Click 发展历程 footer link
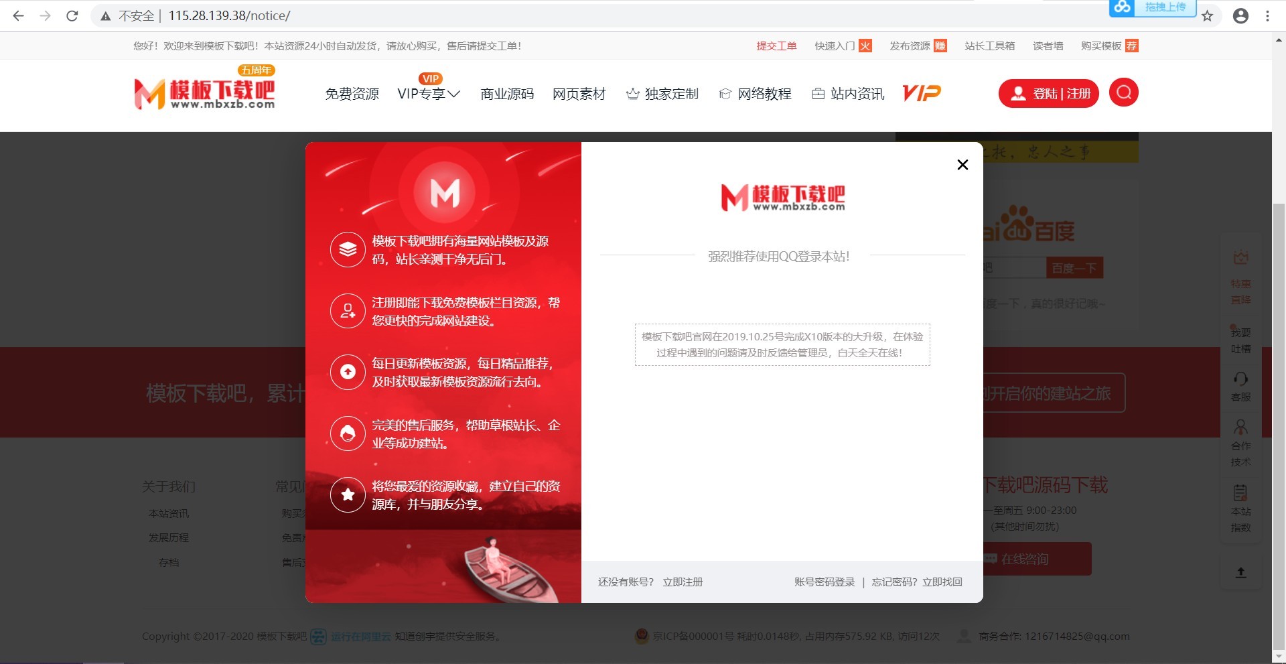The image size is (1286, 664). pyautogui.click(x=168, y=537)
